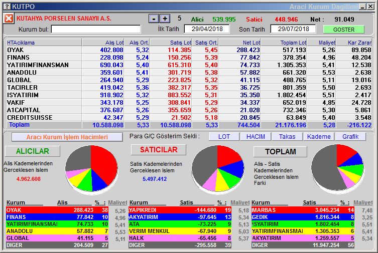
Task: Sort by HTAciklama column header
Action: pyautogui.click(x=44, y=43)
